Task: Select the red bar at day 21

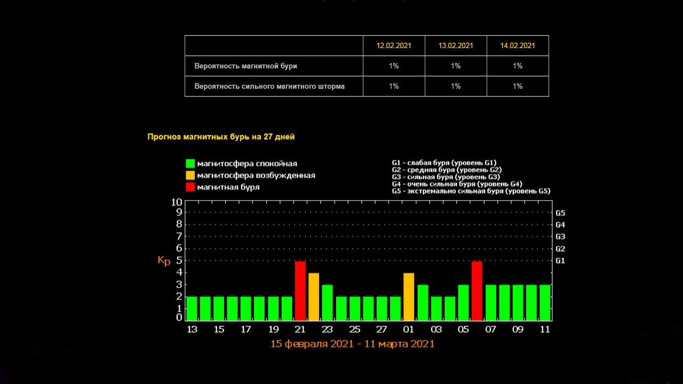Action: (300, 291)
